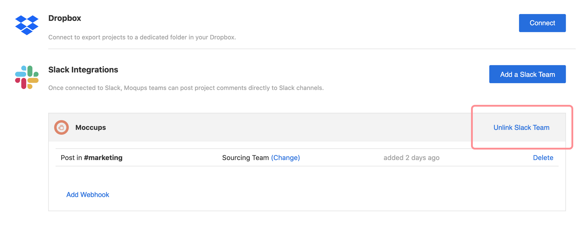Click the Dropbox logo icon

[27, 25]
